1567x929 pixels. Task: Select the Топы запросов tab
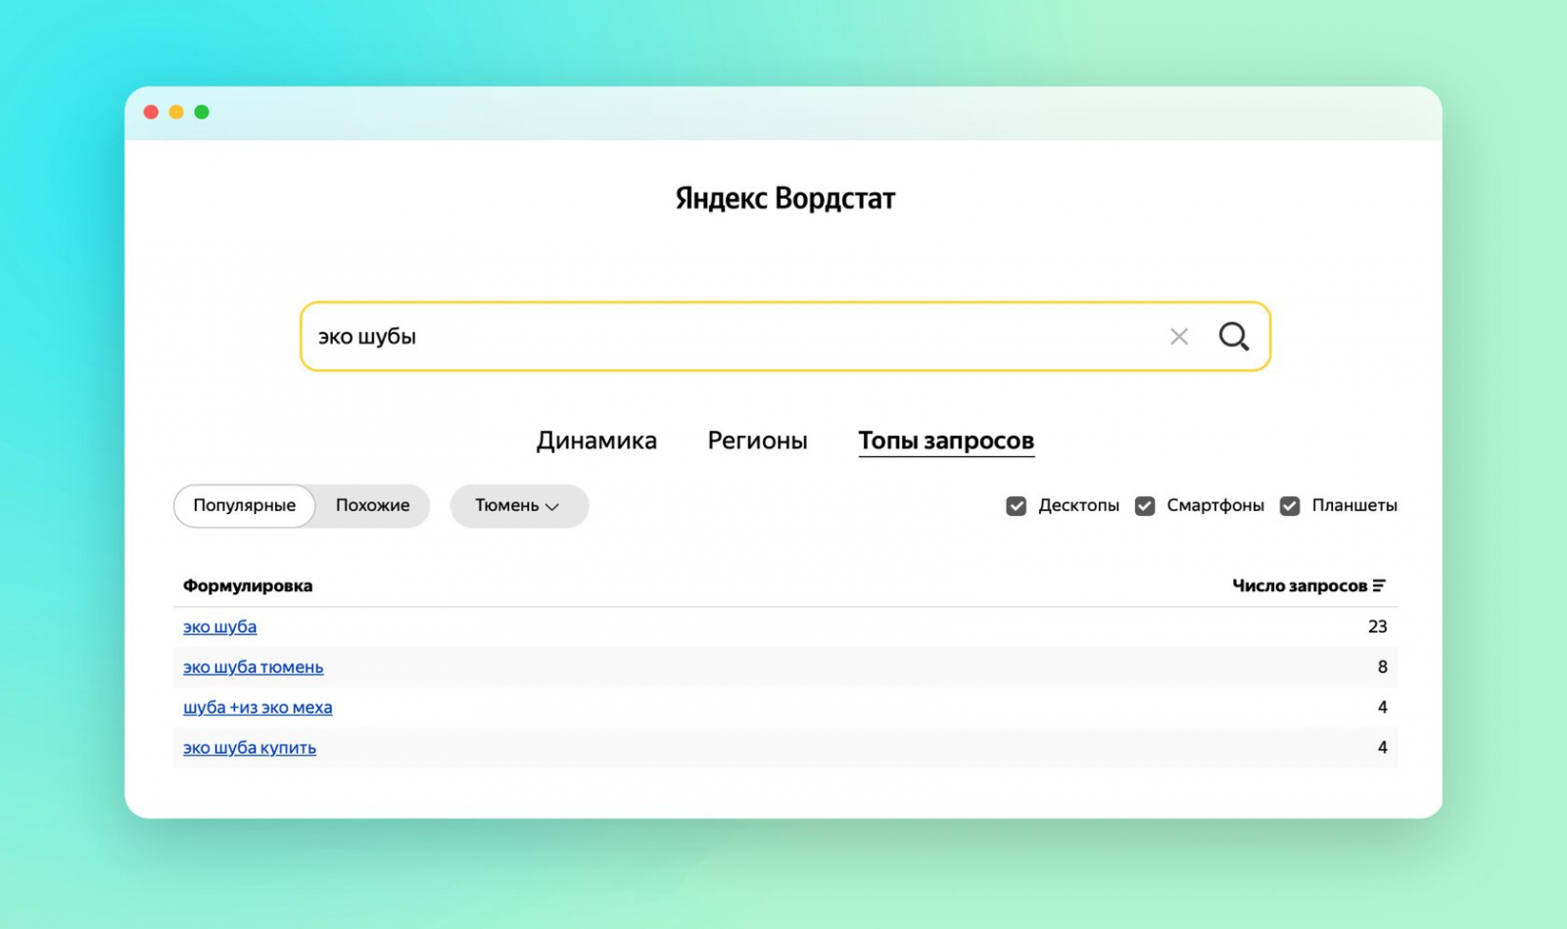945,441
